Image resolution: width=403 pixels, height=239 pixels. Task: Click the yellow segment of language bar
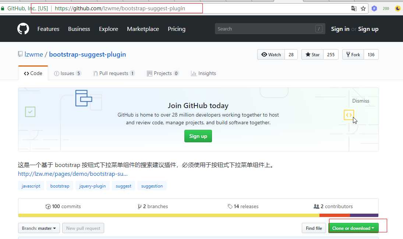click(169, 215)
